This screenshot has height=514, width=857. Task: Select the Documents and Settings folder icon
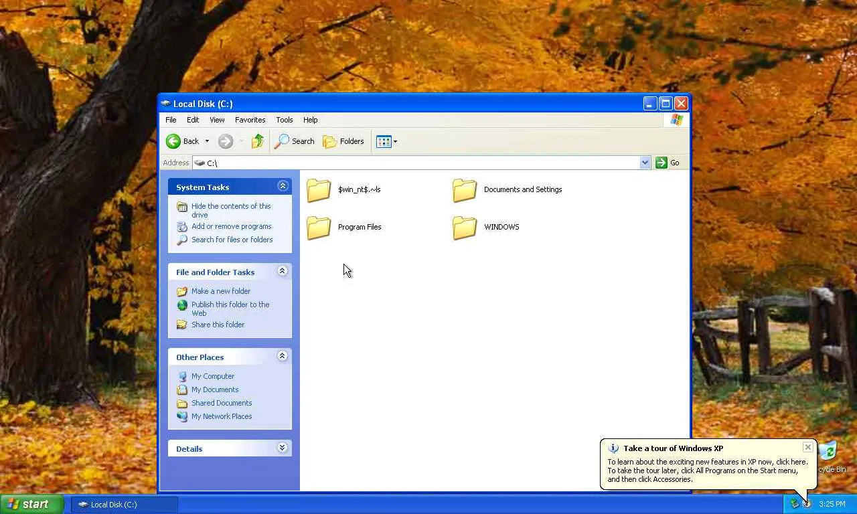[465, 190]
